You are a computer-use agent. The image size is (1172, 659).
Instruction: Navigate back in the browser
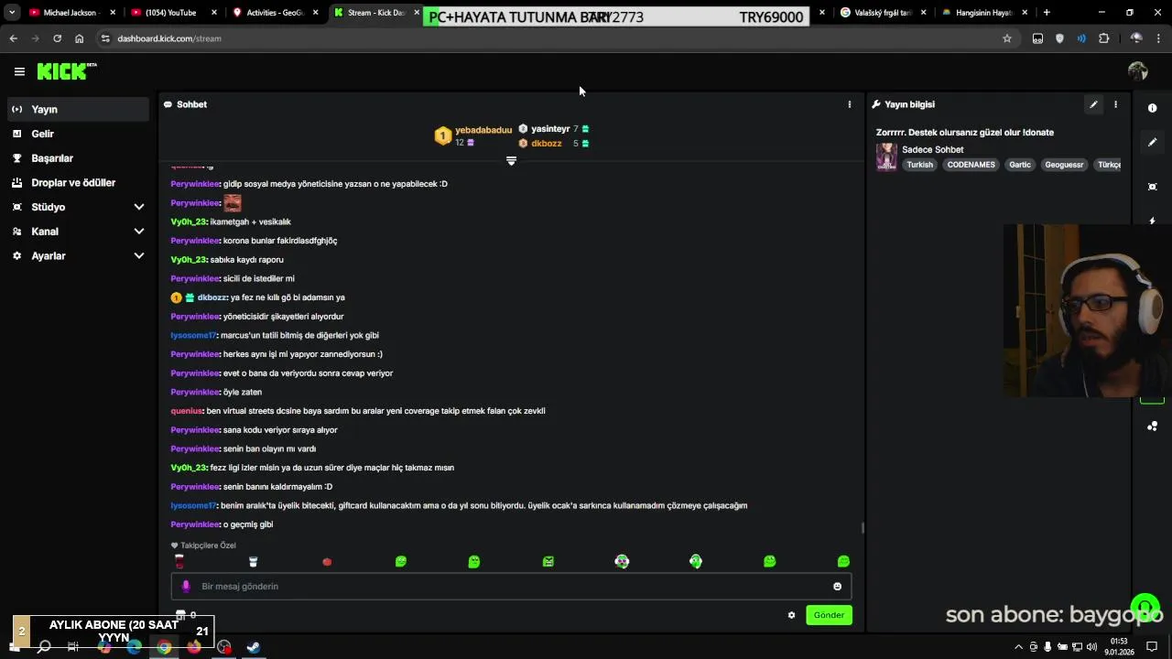13,38
